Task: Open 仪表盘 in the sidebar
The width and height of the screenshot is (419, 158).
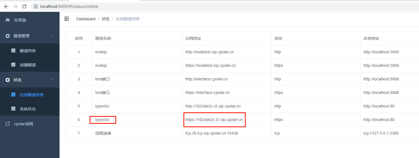Action: pyautogui.click(x=30, y=20)
